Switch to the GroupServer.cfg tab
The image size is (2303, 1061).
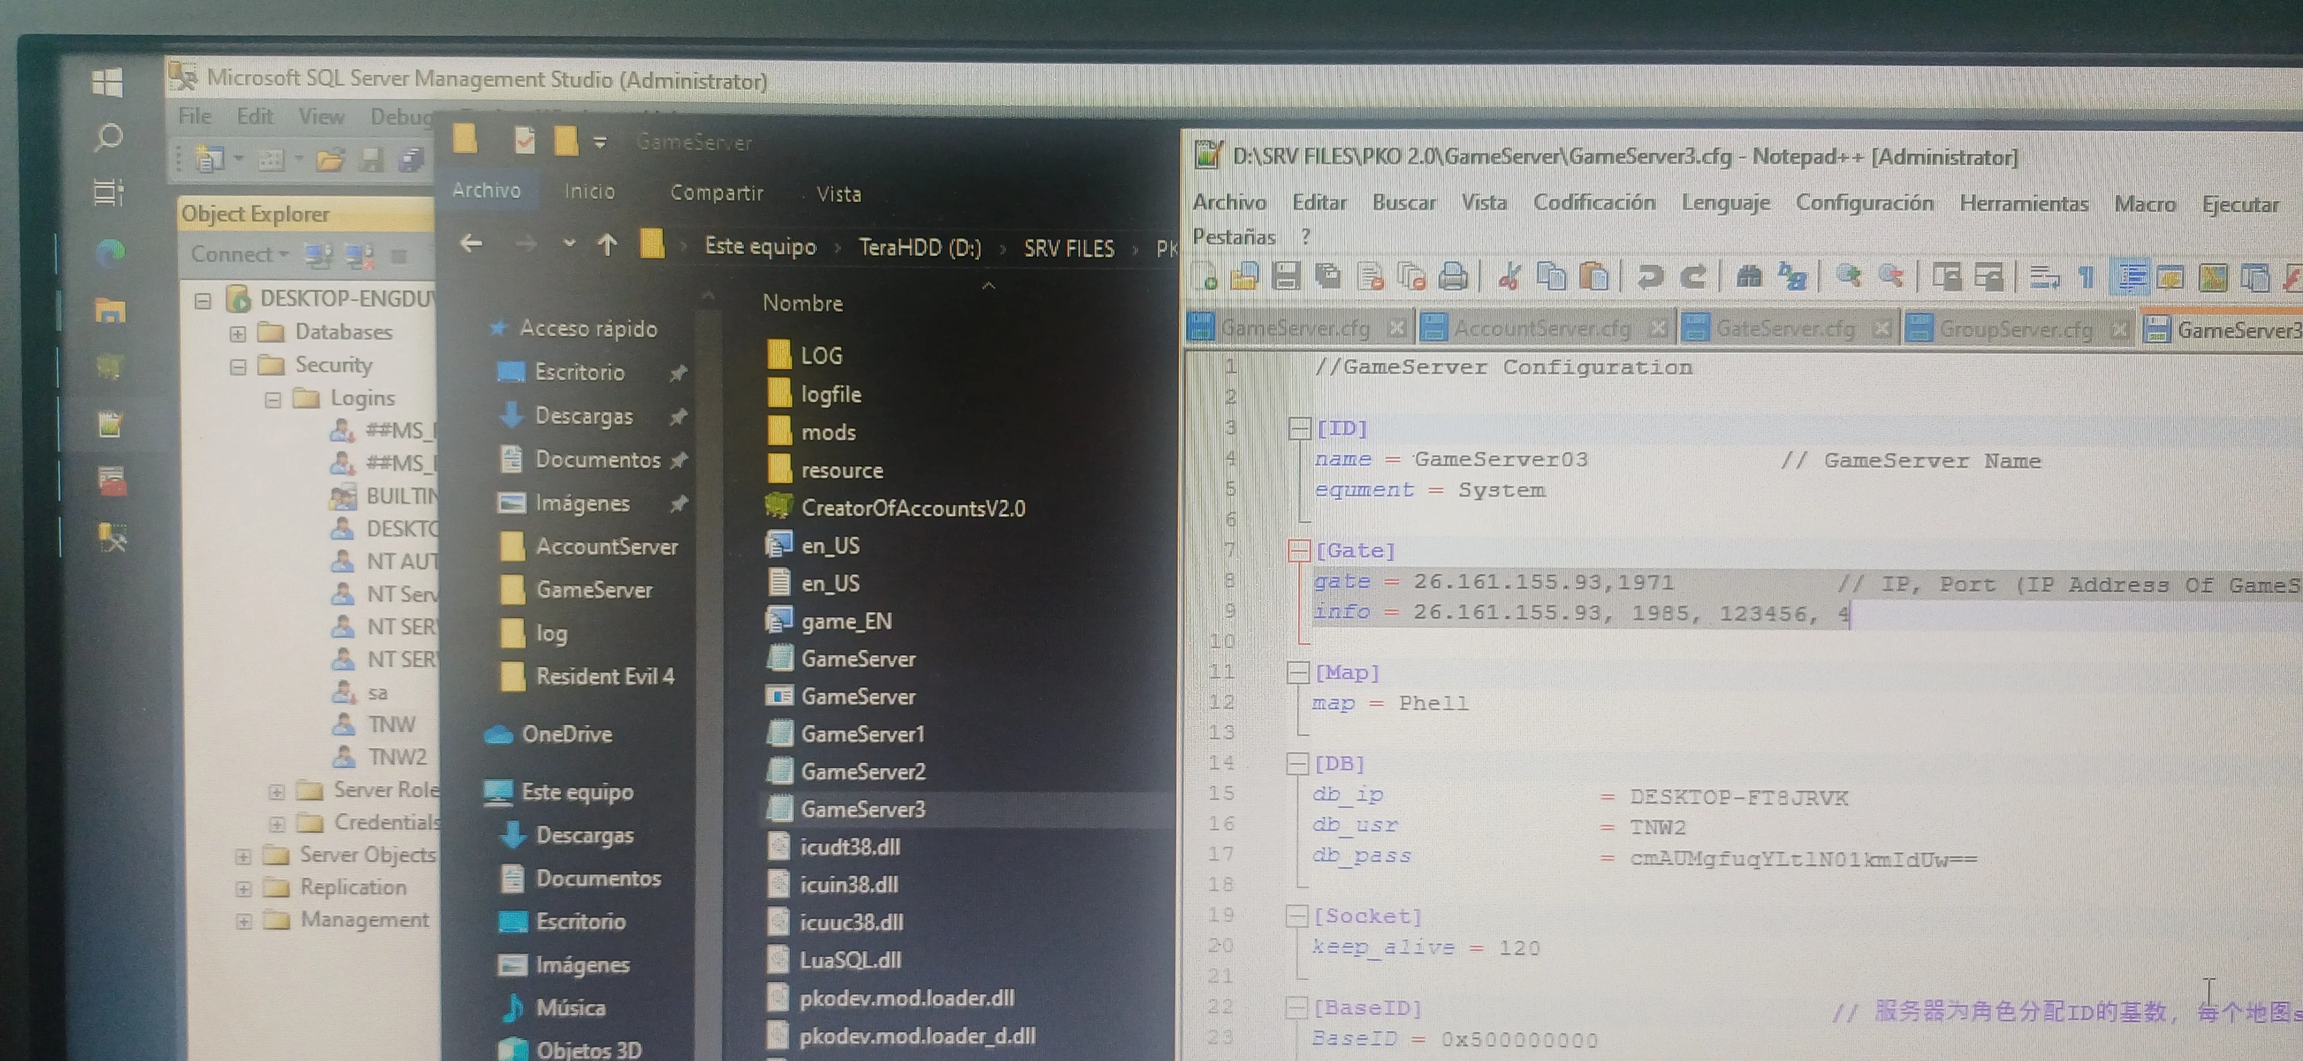pos(2017,330)
